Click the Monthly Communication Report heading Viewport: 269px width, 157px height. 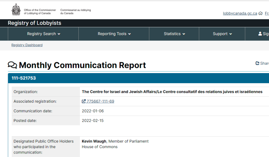click(82, 65)
